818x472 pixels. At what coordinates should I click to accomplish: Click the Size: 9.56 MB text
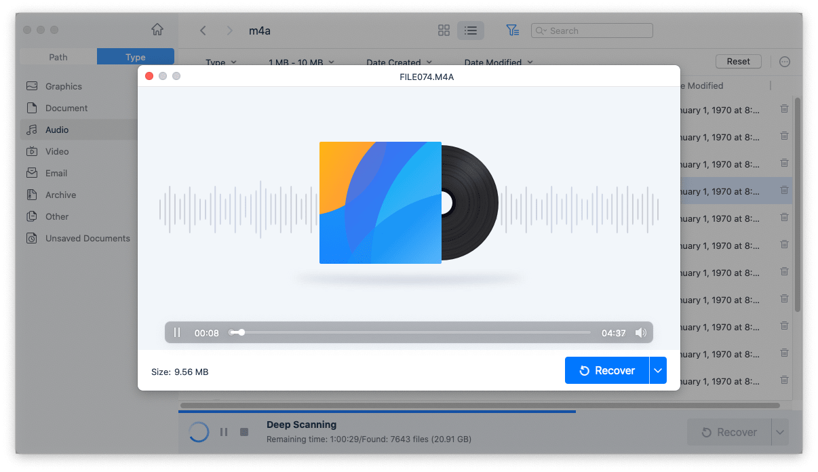point(180,372)
